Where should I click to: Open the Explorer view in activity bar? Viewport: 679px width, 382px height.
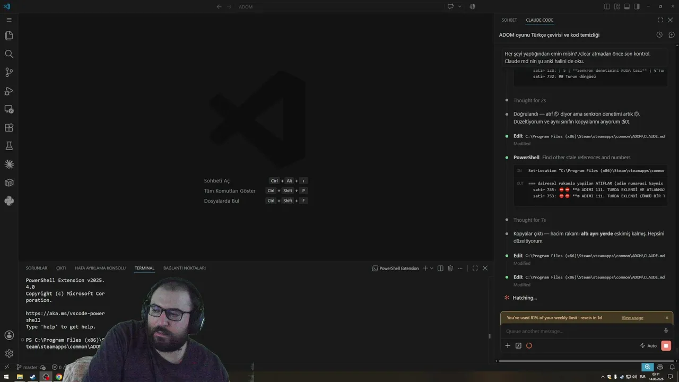(9, 36)
